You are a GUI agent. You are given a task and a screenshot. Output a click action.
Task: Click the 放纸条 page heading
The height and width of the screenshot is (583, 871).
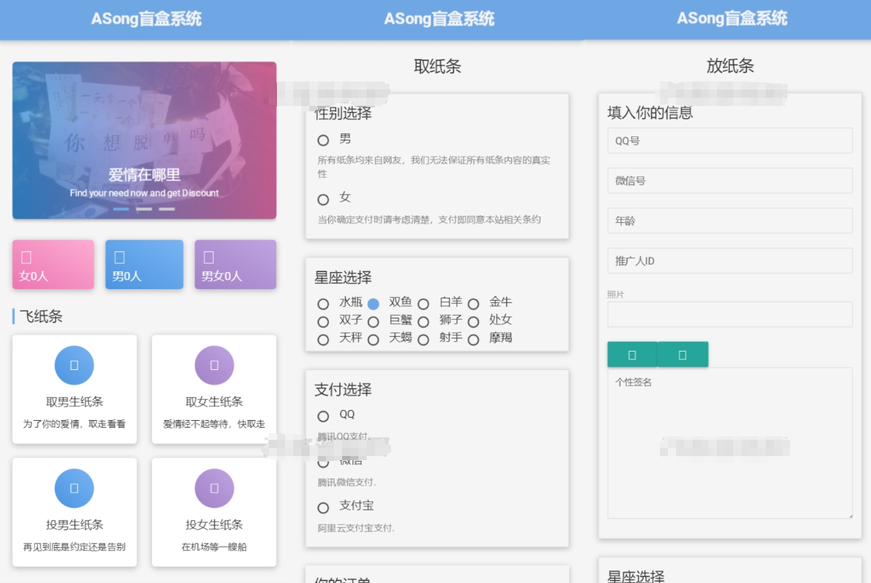click(730, 66)
